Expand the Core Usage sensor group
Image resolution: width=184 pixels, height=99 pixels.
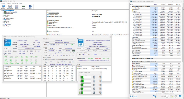tap(132, 44)
